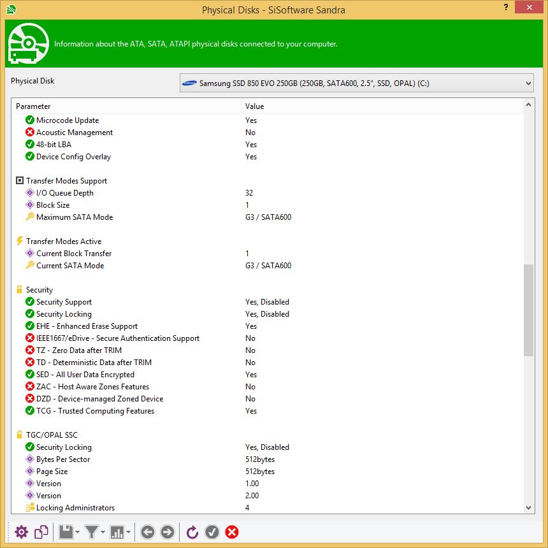Open the Physical Disk selection dropdown
The width and height of the screenshot is (548, 548).
pyautogui.click(x=356, y=83)
